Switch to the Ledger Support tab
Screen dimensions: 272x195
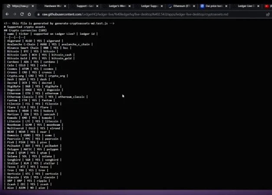coord(150,6)
